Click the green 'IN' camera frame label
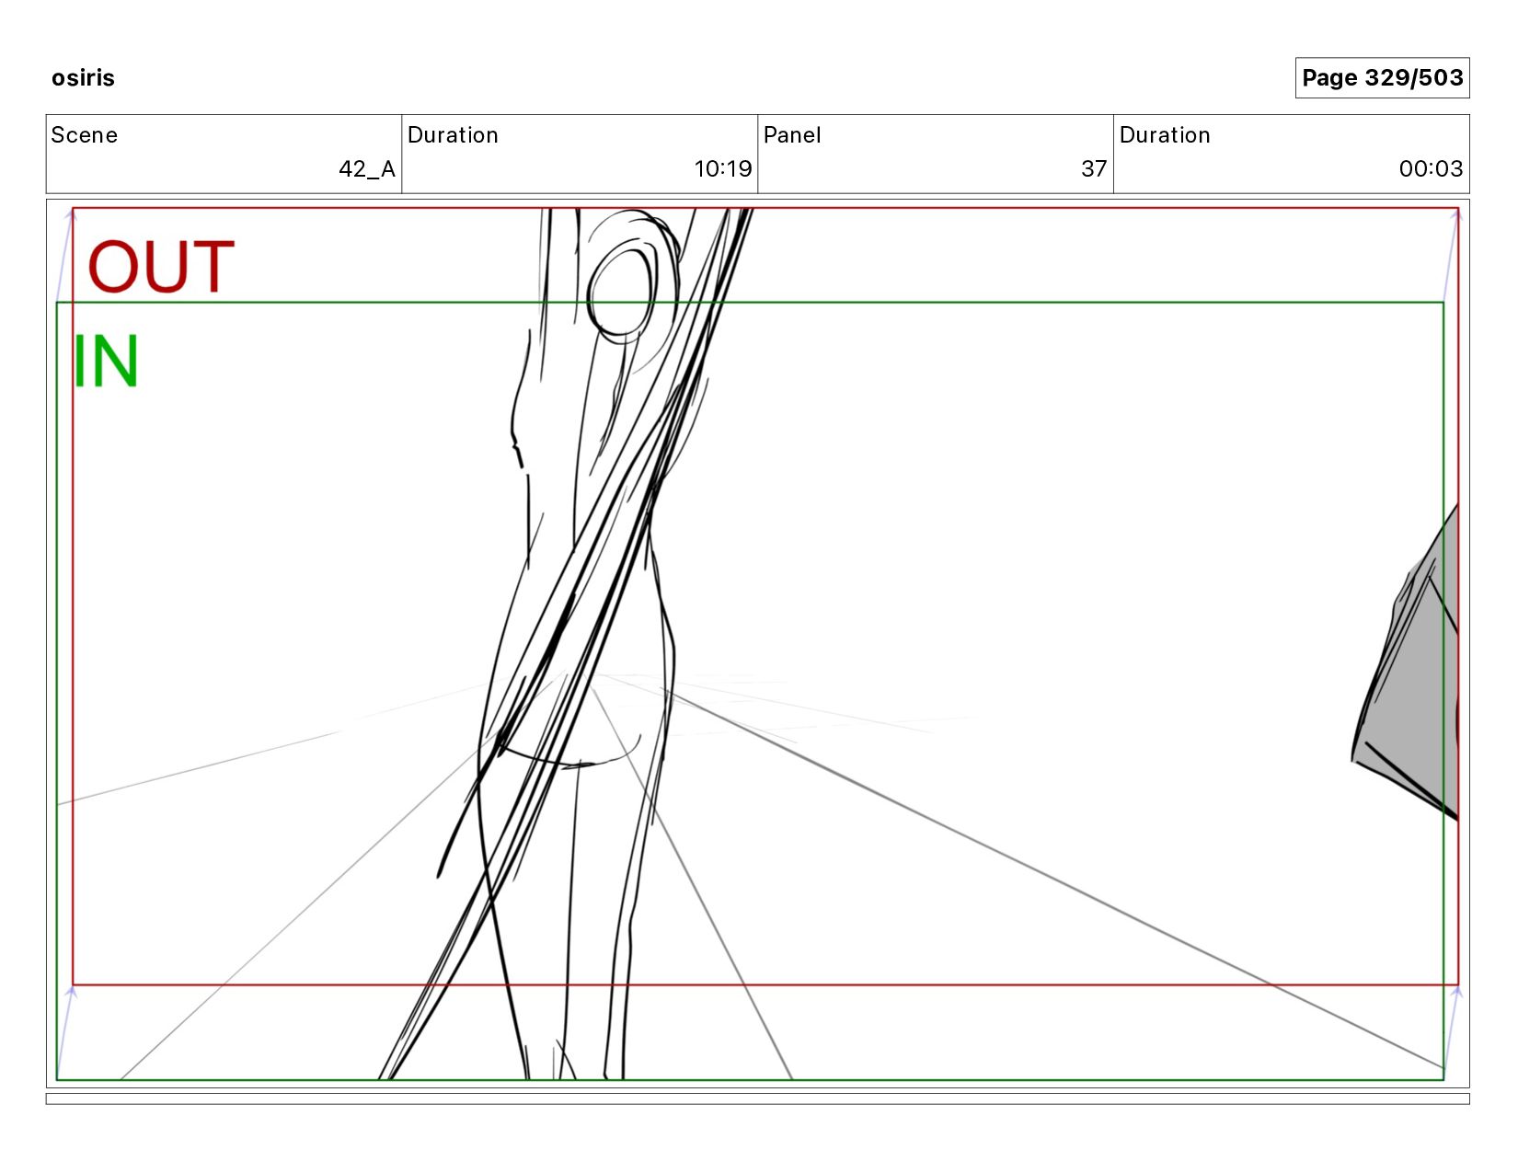Viewport: 1518px width, 1173px height. 106,362
